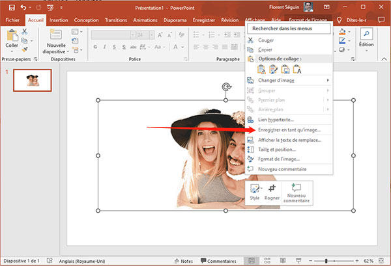This screenshot has height=266, width=391.
Task: Click Lien hypertexte in the context menu
Action: coord(289,120)
